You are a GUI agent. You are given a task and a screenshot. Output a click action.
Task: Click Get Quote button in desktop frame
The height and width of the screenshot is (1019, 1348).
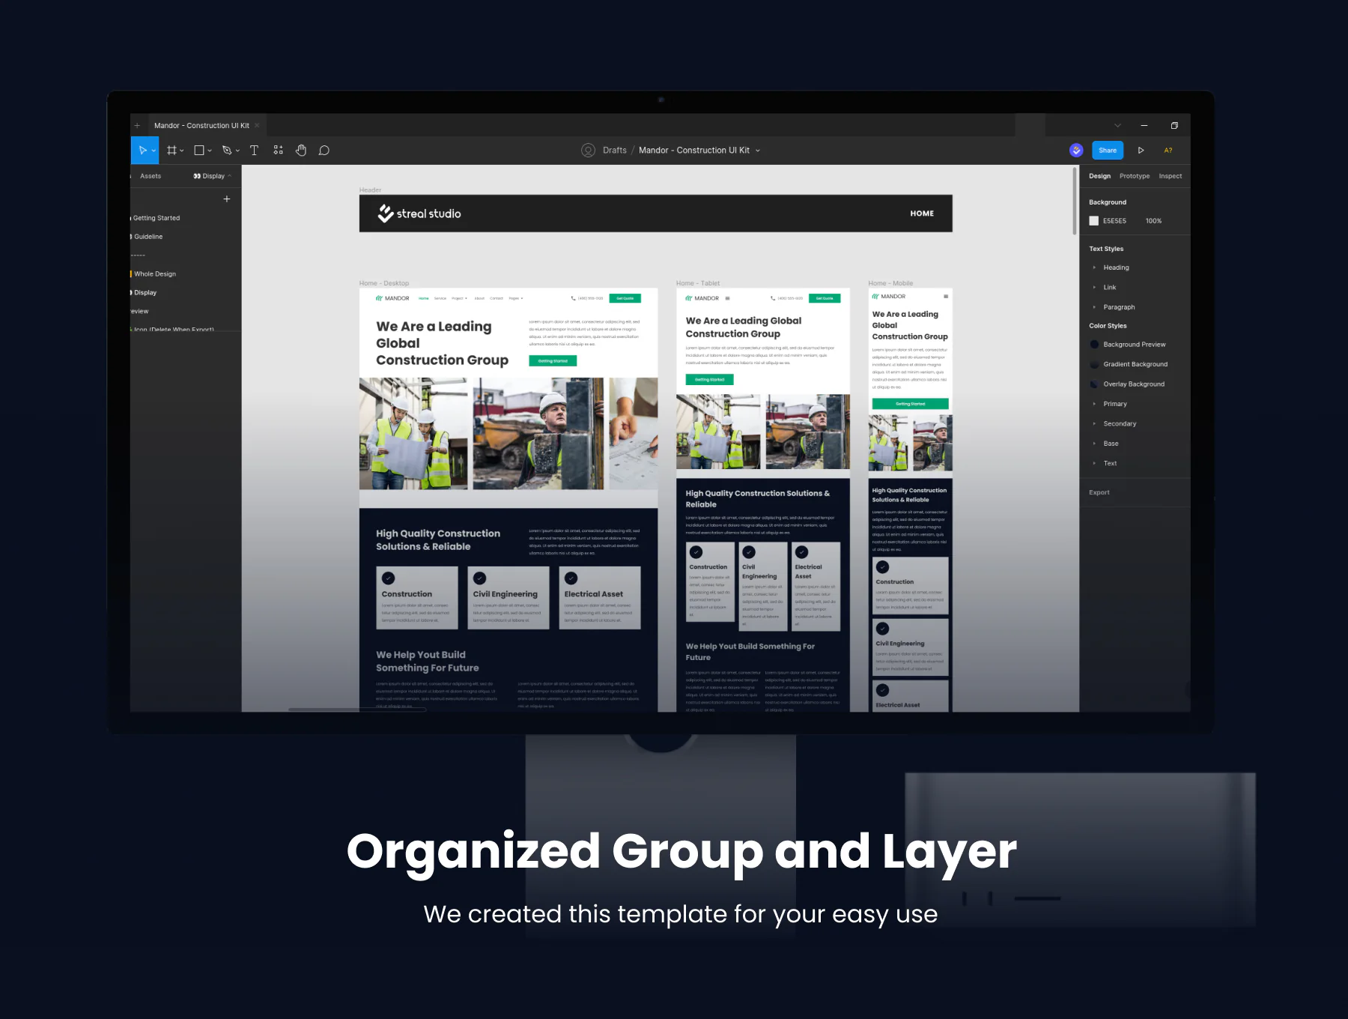(625, 298)
